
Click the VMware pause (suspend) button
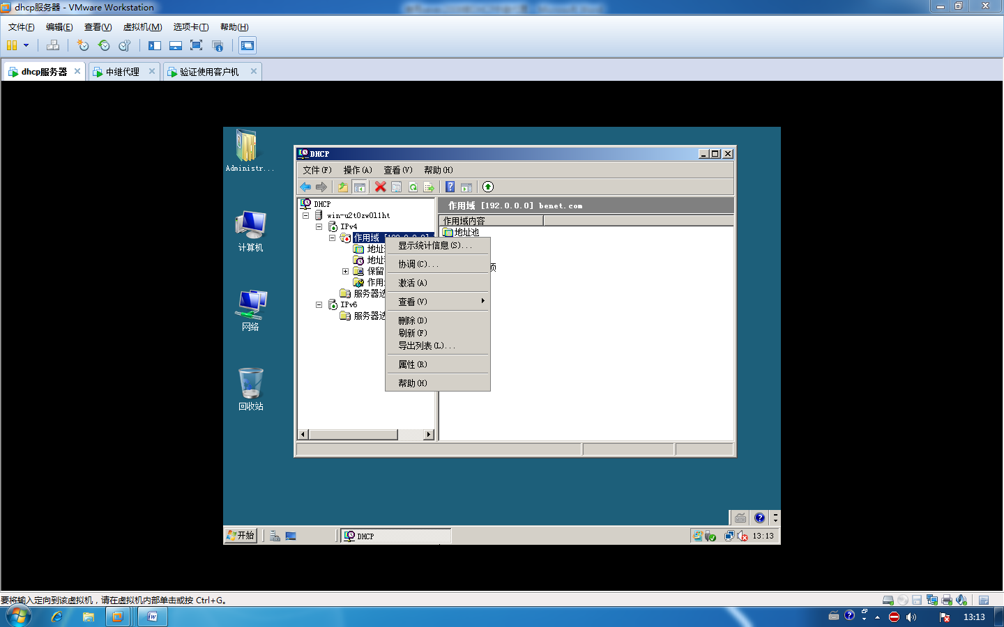point(12,45)
